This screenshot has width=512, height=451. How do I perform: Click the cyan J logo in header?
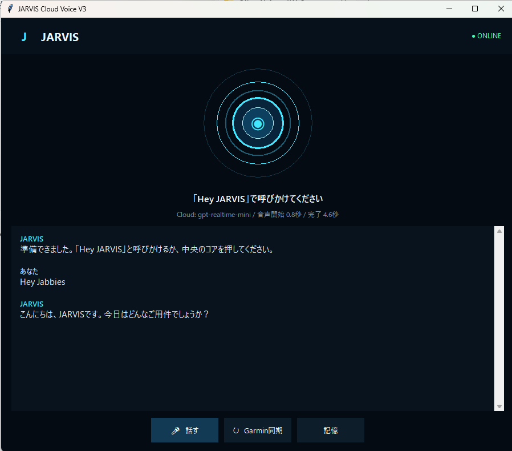[x=24, y=37]
